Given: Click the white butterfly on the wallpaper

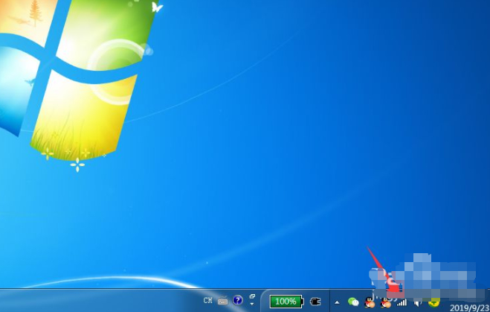Looking at the screenshot, I should point(157,7).
